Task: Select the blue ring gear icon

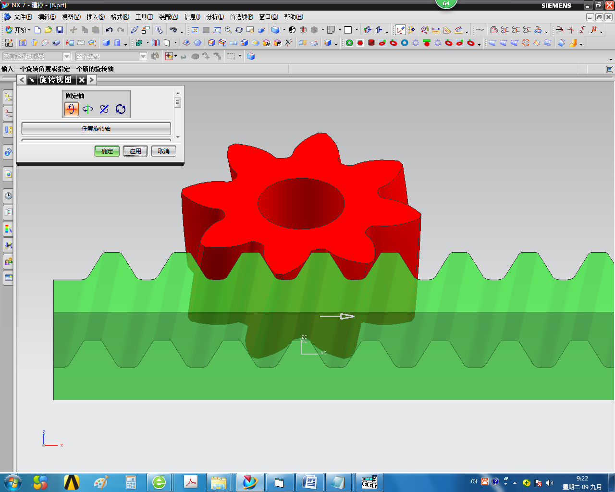Action: [x=405, y=43]
